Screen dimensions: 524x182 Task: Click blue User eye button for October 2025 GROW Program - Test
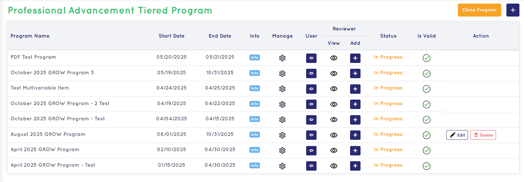pos(311,120)
